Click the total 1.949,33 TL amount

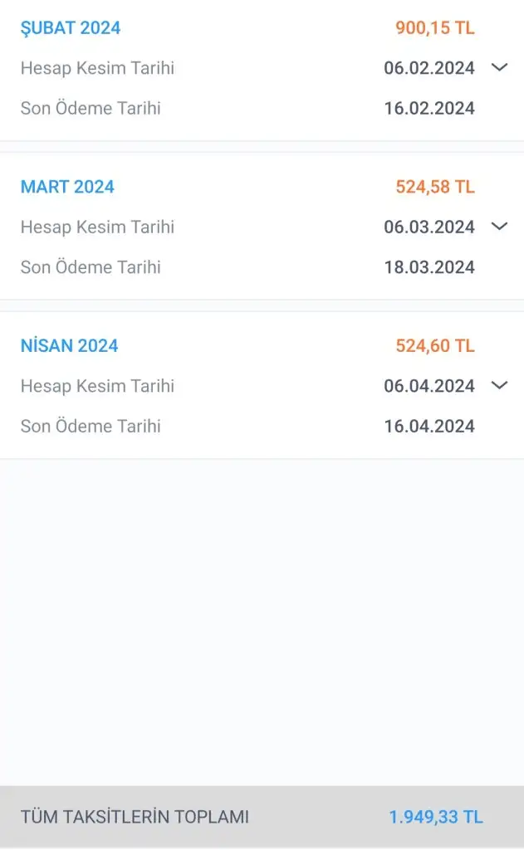[x=436, y=817]
